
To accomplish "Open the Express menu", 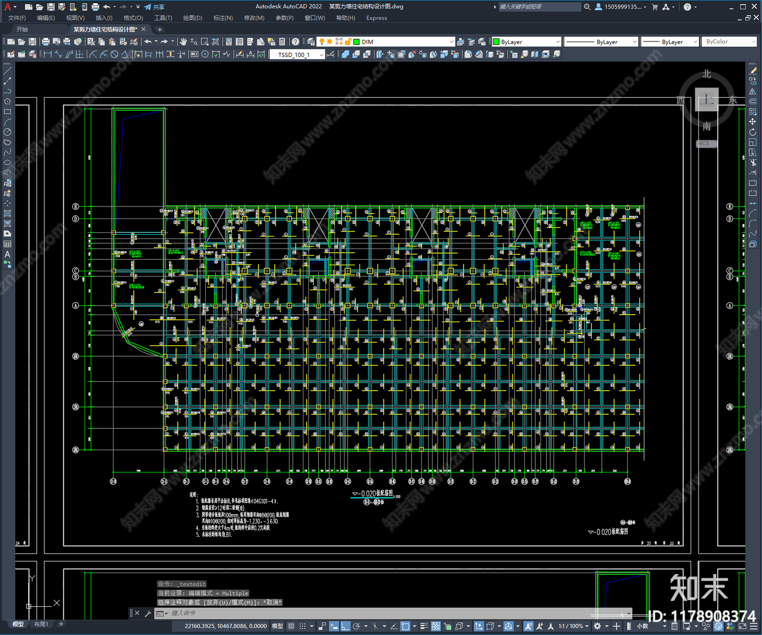I will 377,18.
